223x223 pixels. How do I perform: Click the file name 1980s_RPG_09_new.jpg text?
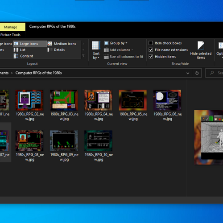[x=64, y=157]
